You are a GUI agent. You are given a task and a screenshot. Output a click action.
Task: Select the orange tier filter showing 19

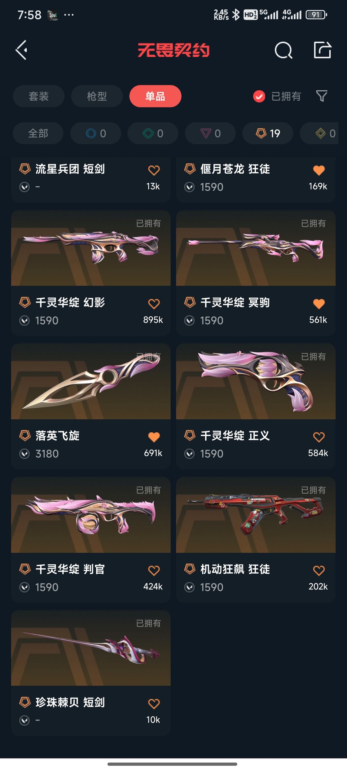268,133
